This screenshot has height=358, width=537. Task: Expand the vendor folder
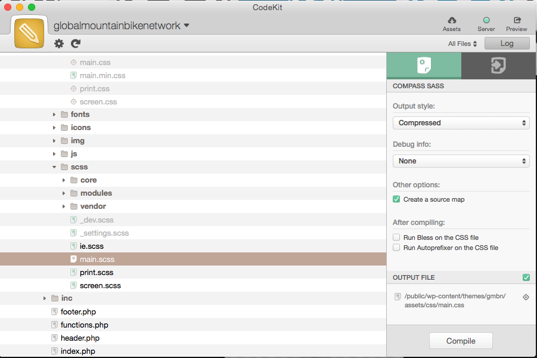[x=64, y=206]
